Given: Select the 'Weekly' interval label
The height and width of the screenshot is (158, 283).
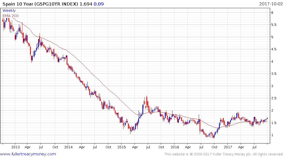Looking at the screenshot, I should click(9, 11).
